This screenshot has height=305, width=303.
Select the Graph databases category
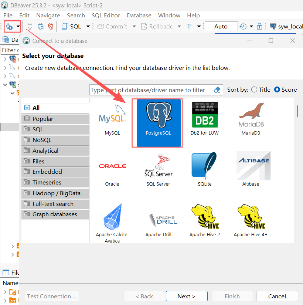point(55,214)
